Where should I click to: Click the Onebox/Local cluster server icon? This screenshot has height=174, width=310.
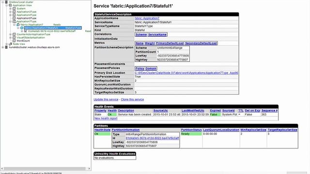coord(6,2)
